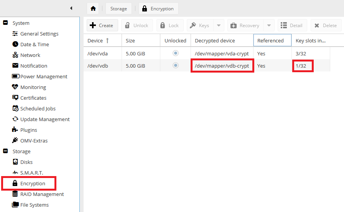Select the unlocked radio for /dev/vdb
Image resolution: width=344 pixels, height=212 pixels.
click(x=176, y=66)
